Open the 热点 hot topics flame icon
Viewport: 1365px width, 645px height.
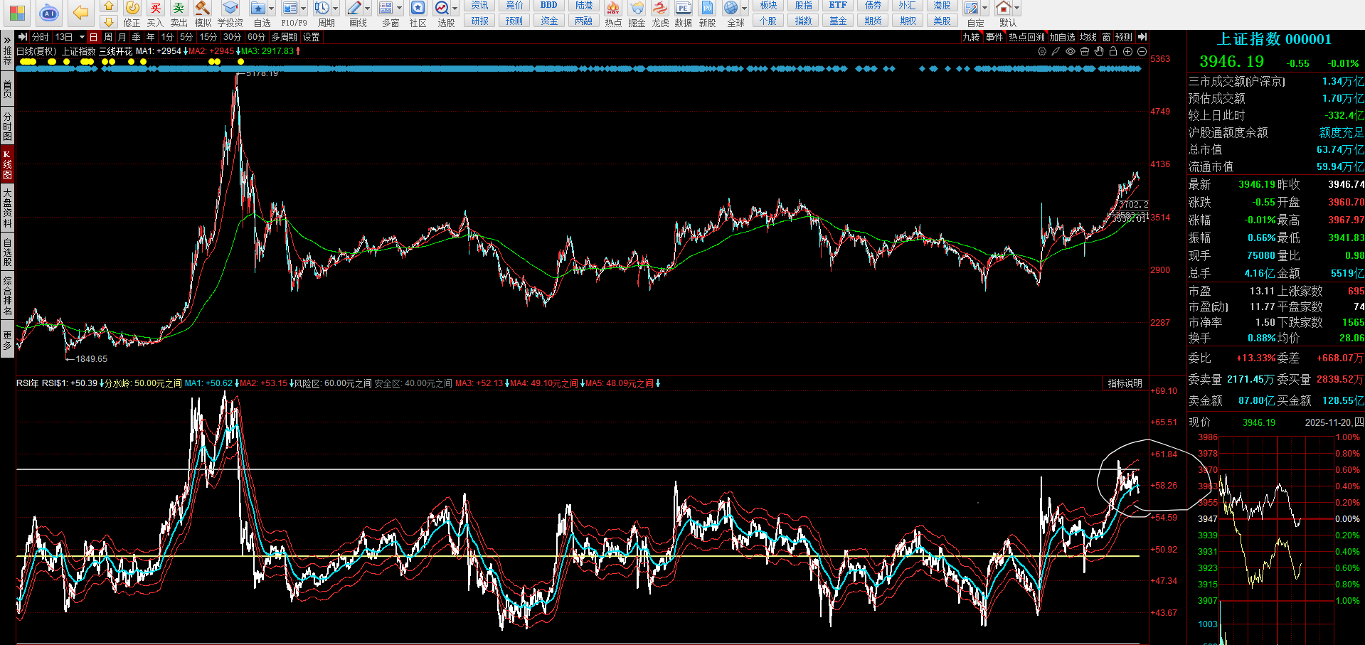pyautogui.click(x=612, y=9)
